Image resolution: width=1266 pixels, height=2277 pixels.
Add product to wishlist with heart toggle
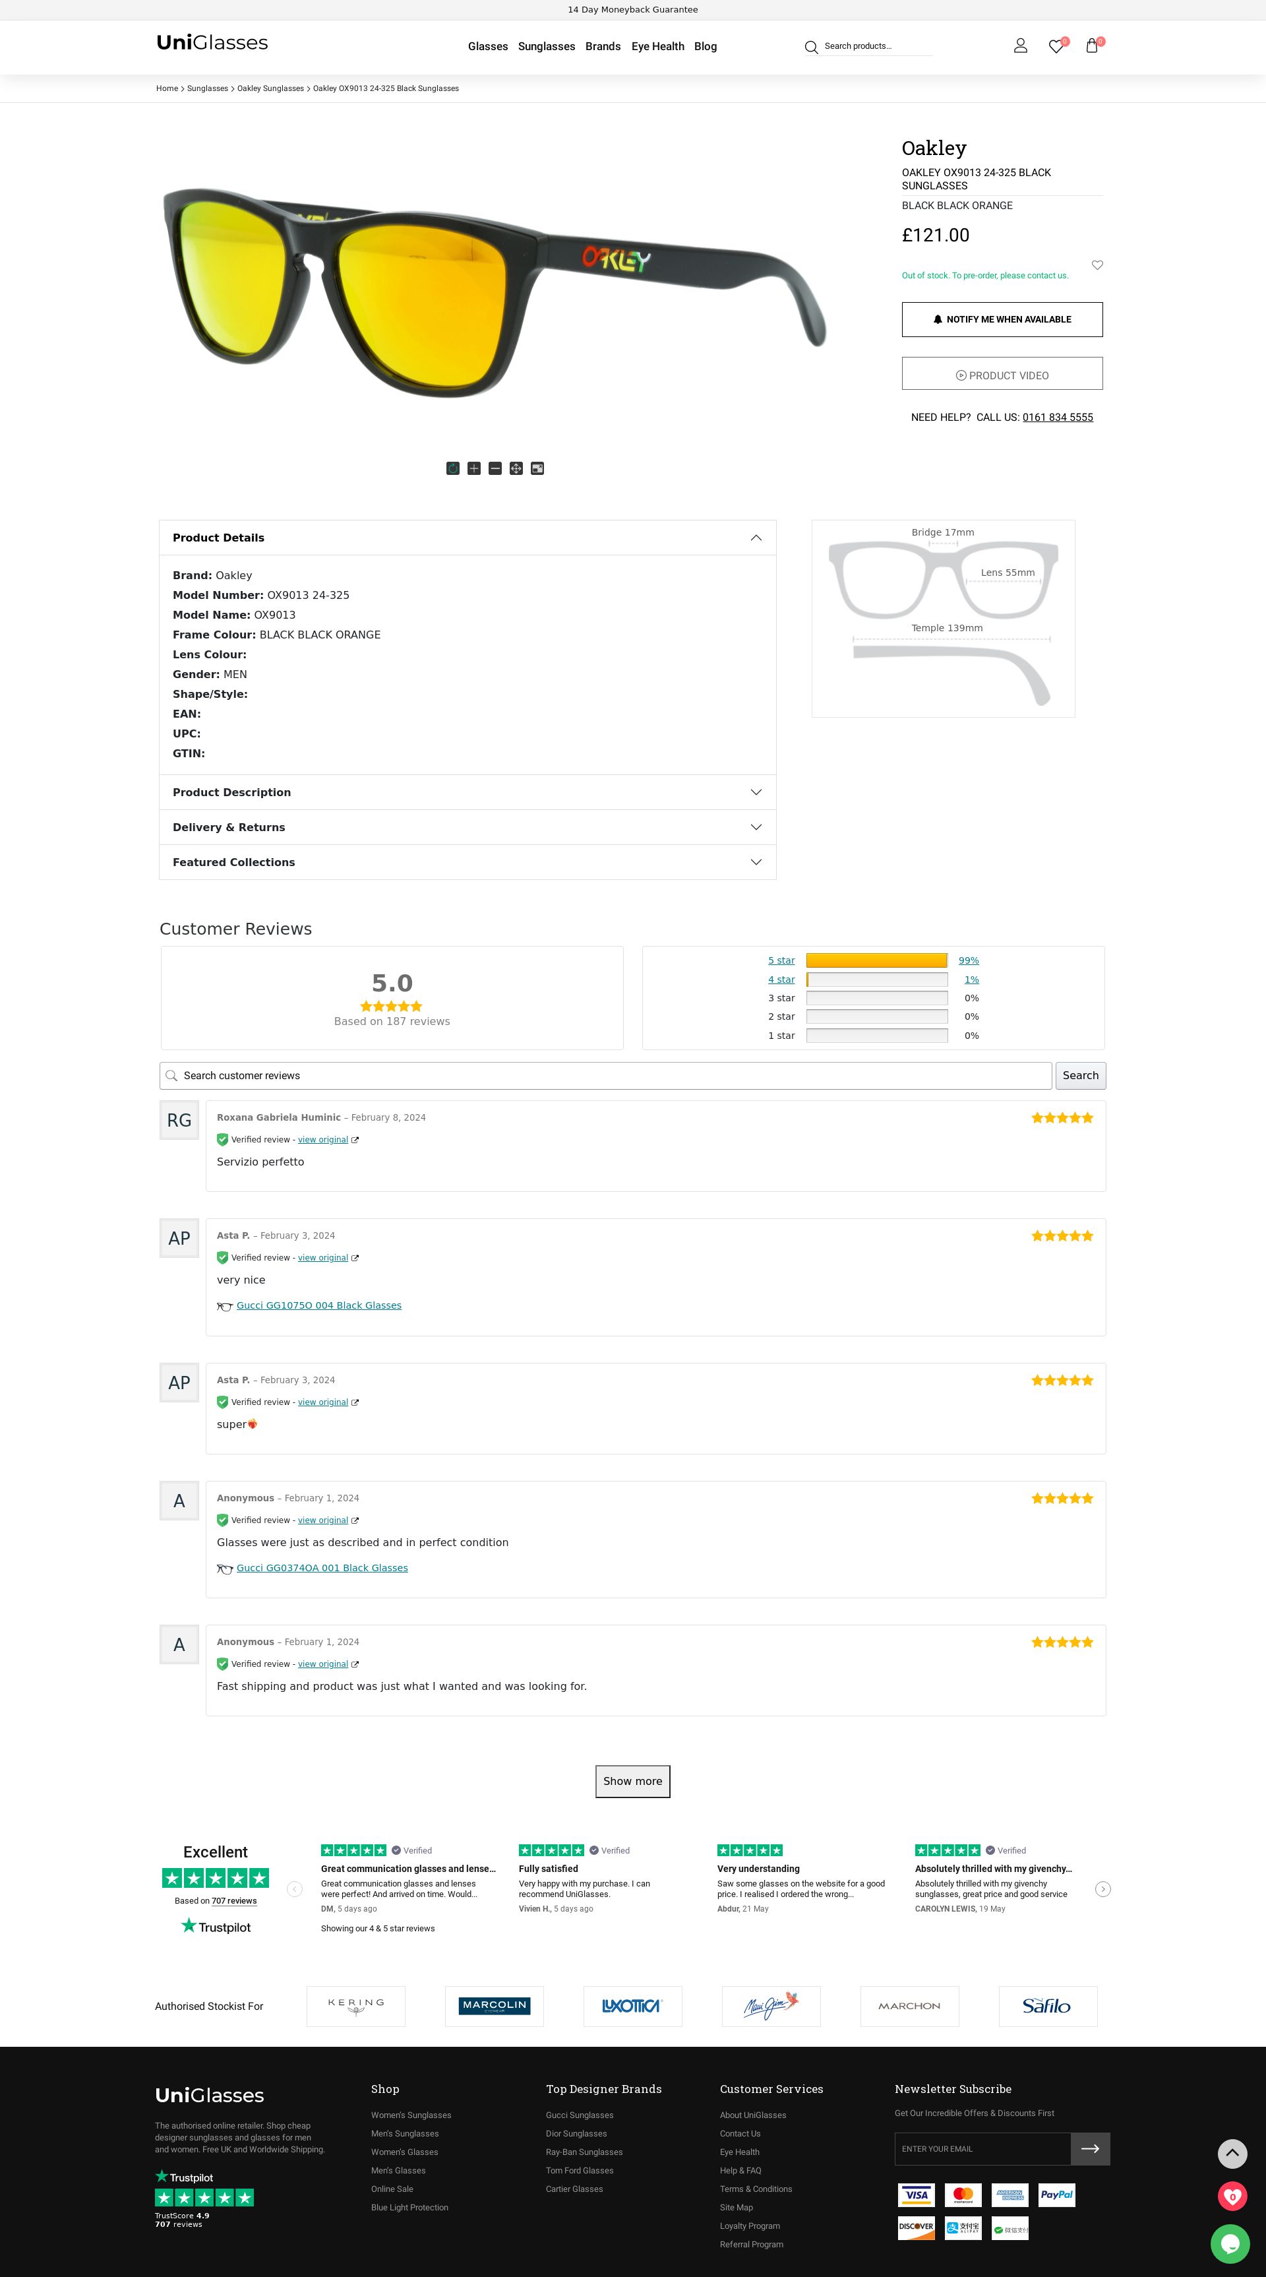tap(1097, 265)
